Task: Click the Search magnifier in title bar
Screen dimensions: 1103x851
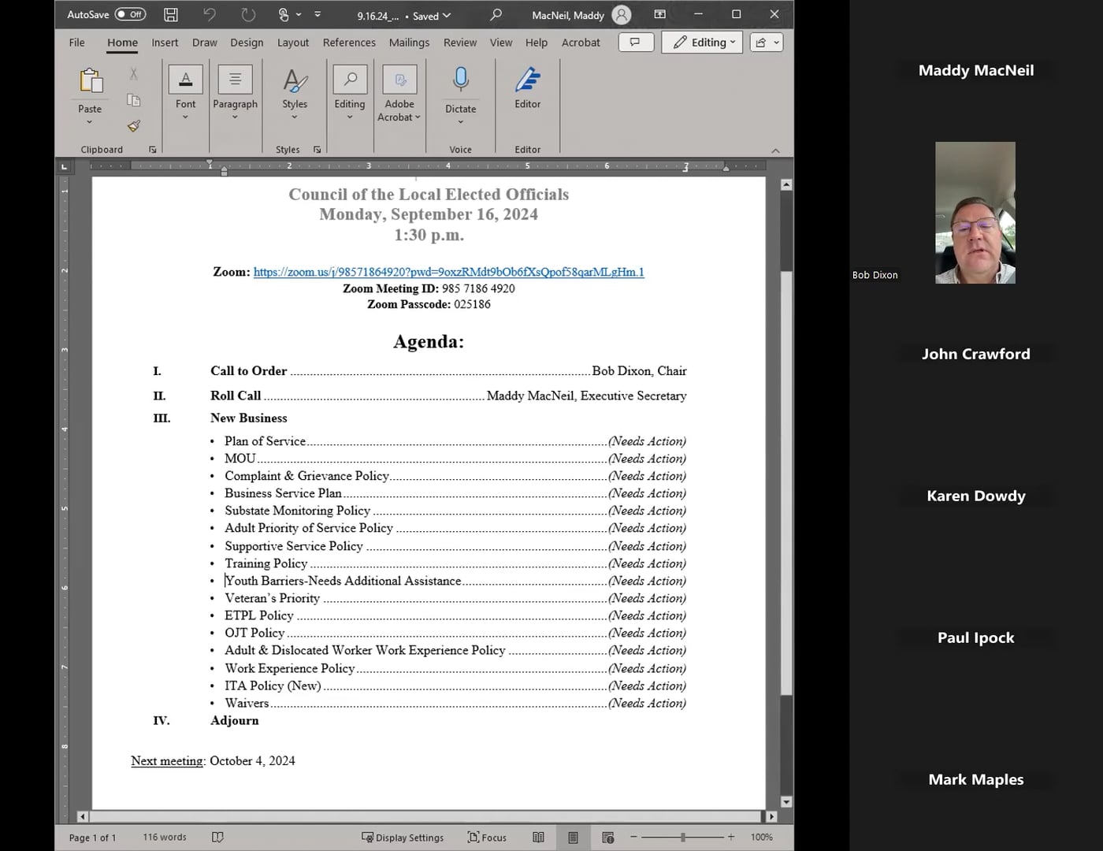Action: (496, 15)
